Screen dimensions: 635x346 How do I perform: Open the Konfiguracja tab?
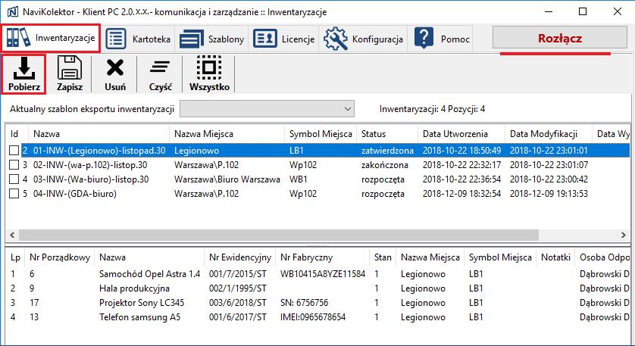(363, 39)
